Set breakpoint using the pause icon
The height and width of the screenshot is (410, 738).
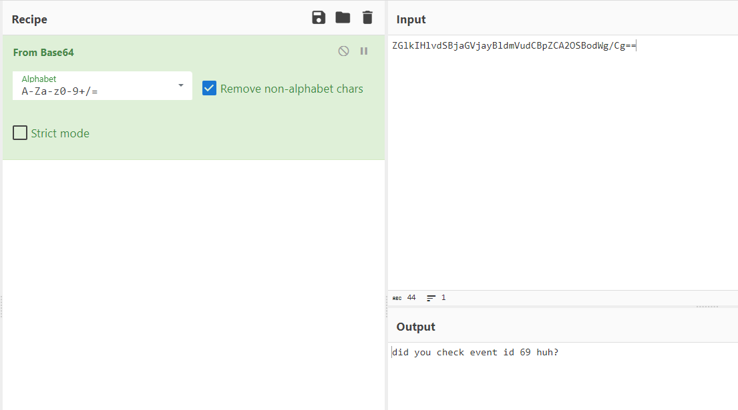pos(364,51)
